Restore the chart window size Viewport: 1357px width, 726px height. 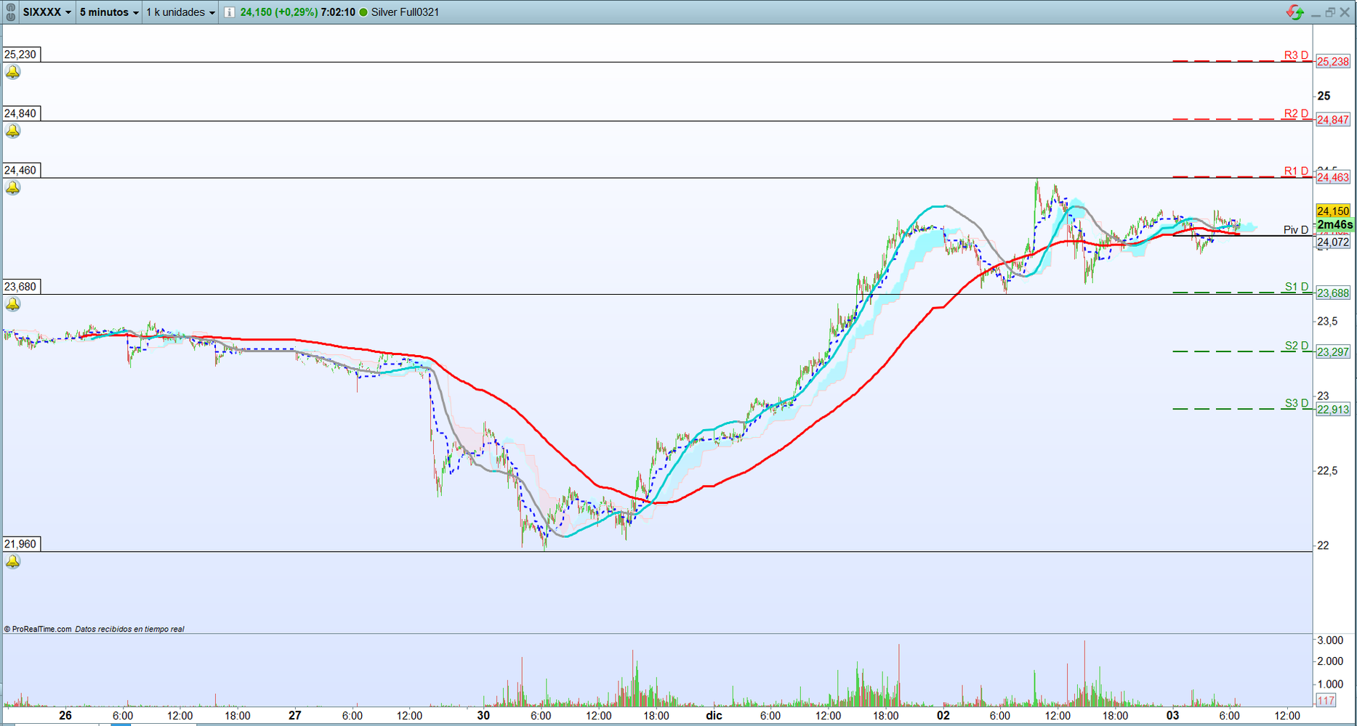(1330, 12)
